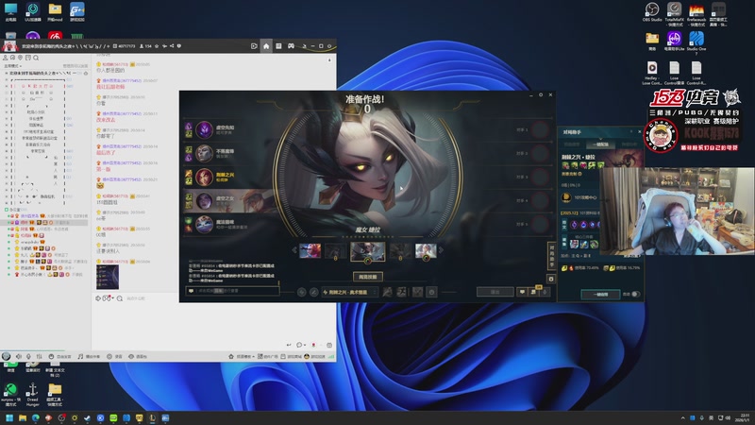
Task: Click video playback icon in YY title bar
Action: [254, 46]
